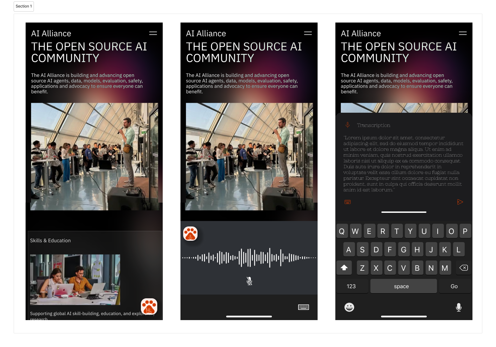Tap the orange paw assistant icon on left screen

click(149, 306)
